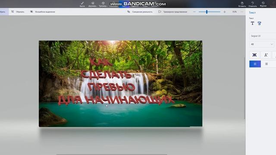Click the horizontal scrollbar at bottom

tap(112, 154)
